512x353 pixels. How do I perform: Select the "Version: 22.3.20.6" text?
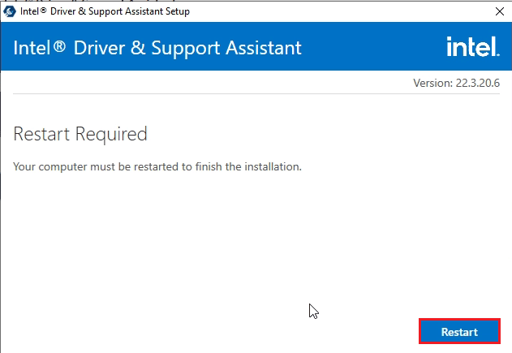pyautogui.click(x=456, y=83)
